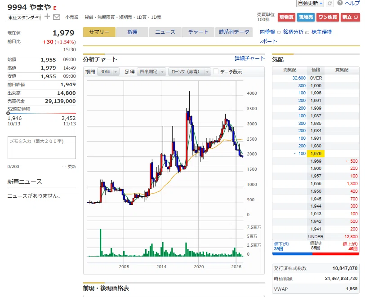Viewport: 365px width, 297px height.
Task: Click the 積立 button
Action: click(x=350, y=17)
